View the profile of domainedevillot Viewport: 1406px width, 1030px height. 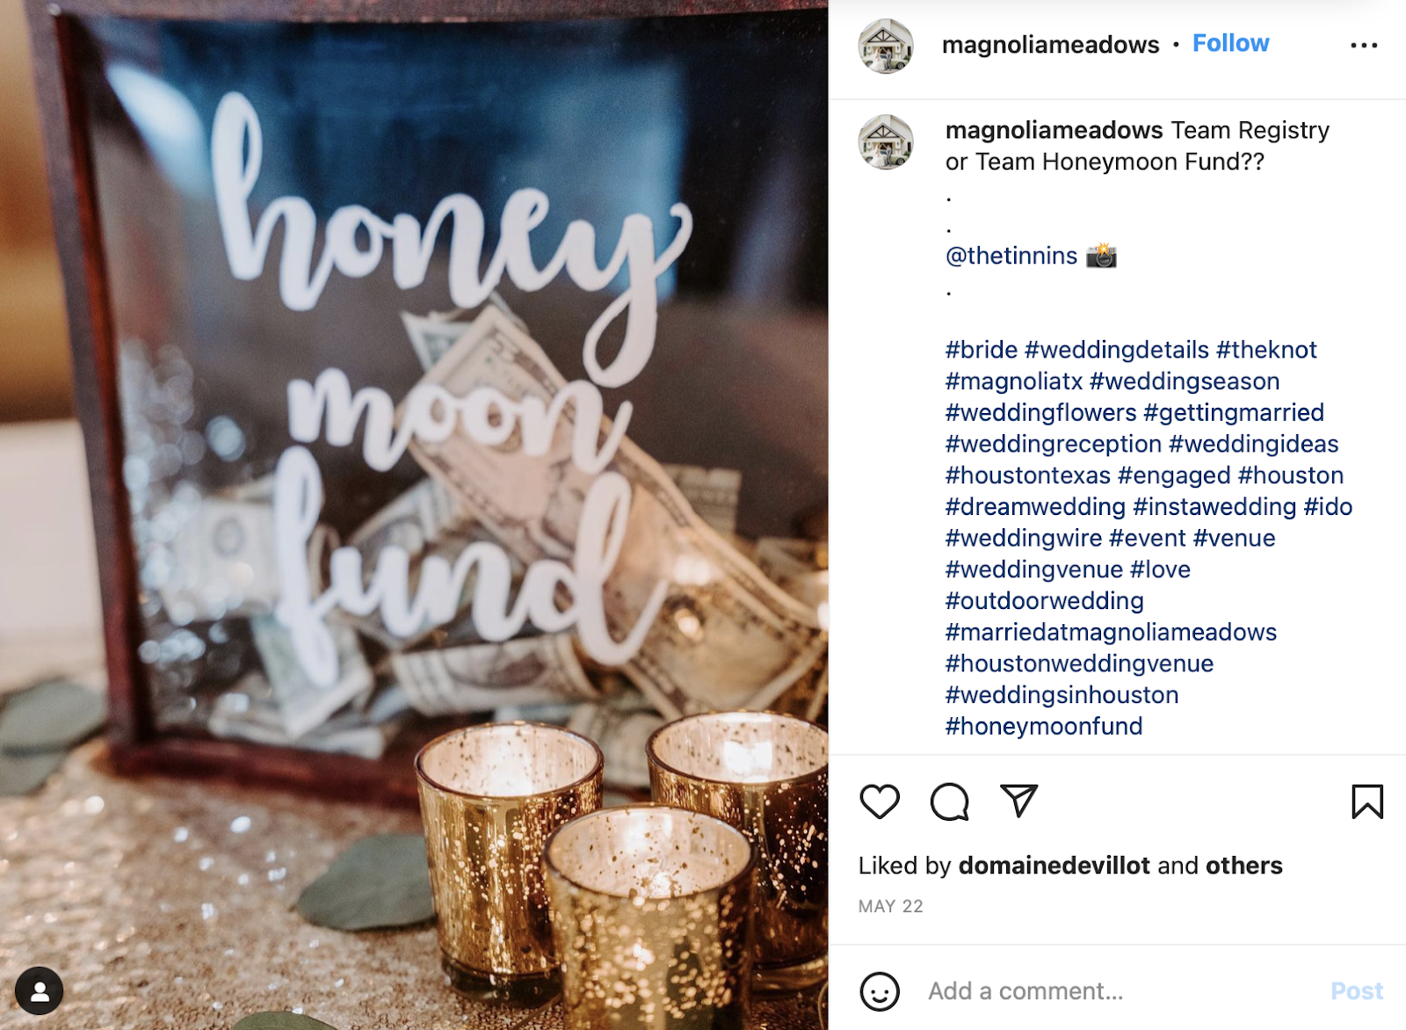coord(1054,866)
